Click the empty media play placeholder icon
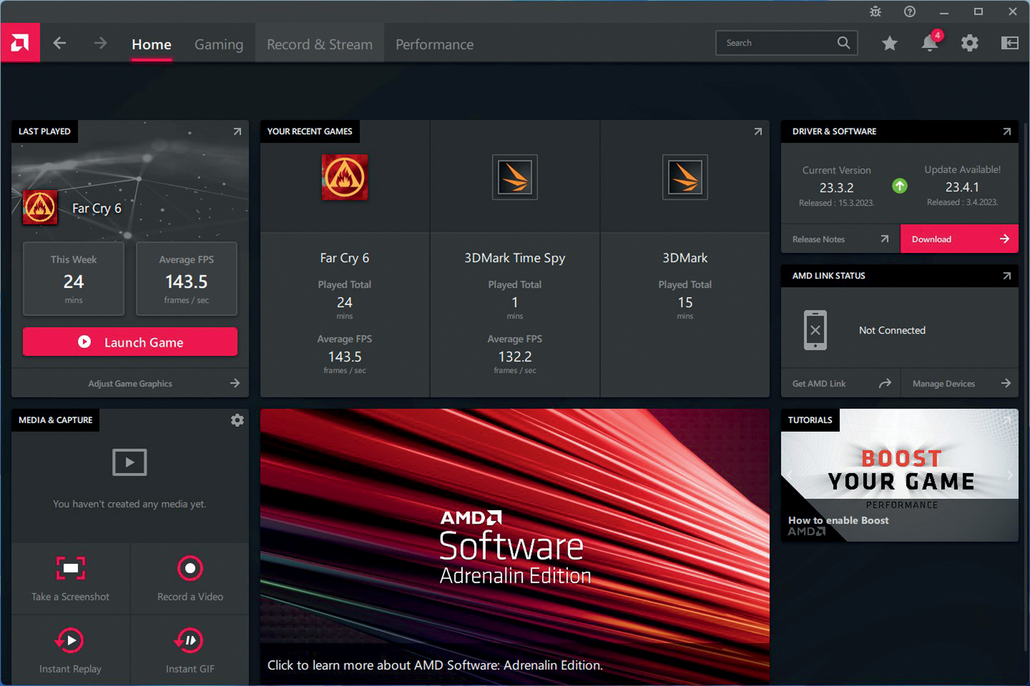Screen dimensions: 1030x686 coord(130,462)
